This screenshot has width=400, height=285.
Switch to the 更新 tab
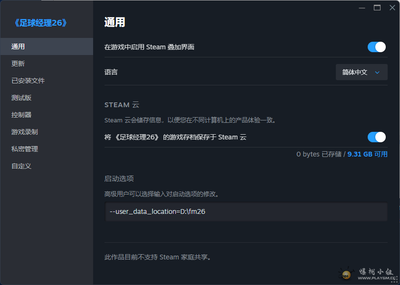click(19, 63)
